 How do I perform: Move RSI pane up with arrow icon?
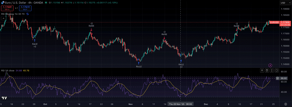[262, 70]
